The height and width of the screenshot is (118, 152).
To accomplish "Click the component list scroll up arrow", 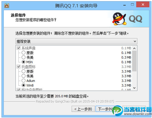I will 134,48.
